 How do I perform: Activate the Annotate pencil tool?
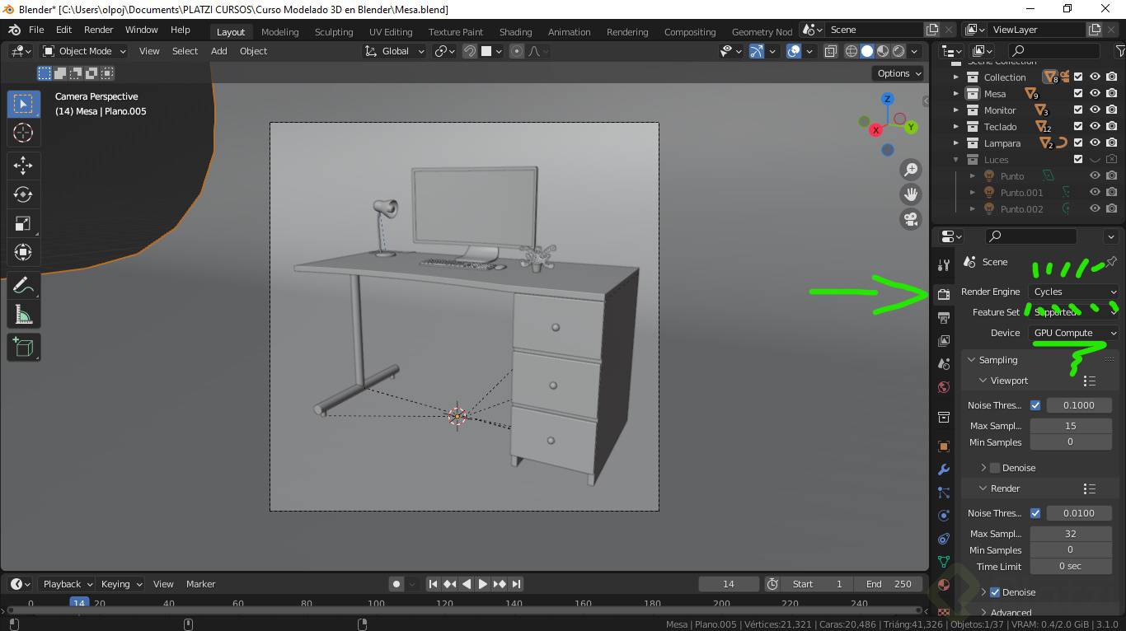click(23, 286)
